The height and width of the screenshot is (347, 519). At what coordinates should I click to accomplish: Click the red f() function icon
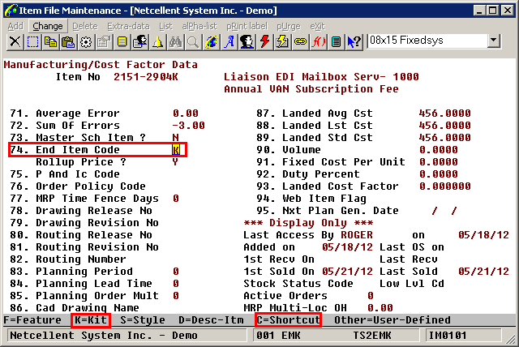[x=319, y=42]
